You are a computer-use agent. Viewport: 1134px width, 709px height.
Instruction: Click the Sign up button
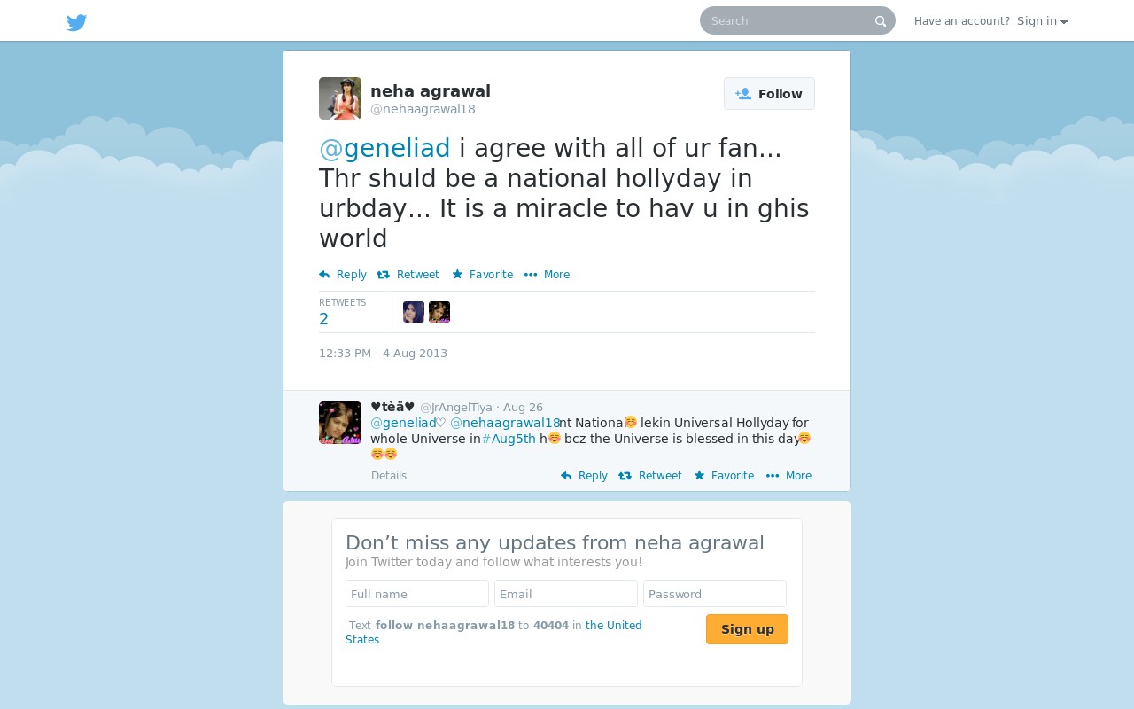coord(747,629)
